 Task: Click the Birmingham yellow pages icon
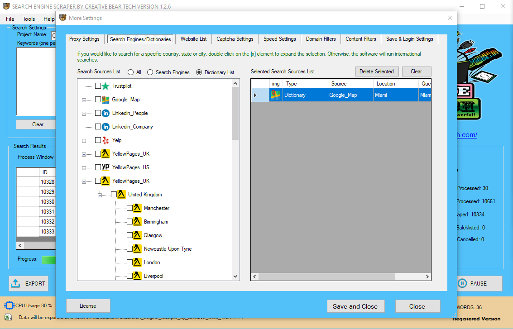(x=137, y=222)
